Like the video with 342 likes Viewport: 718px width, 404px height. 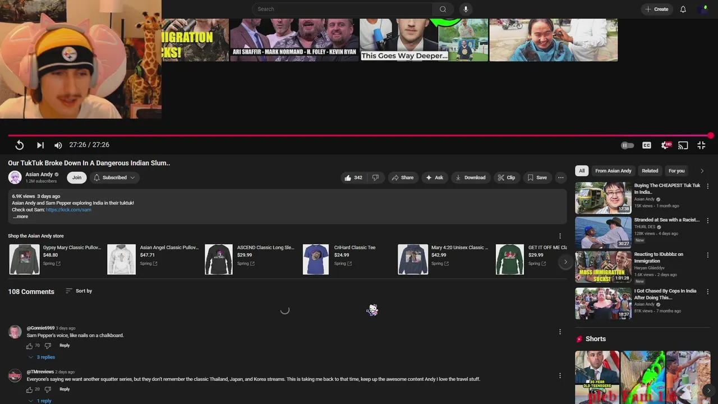pyautogui.click(x=353, y=178)
